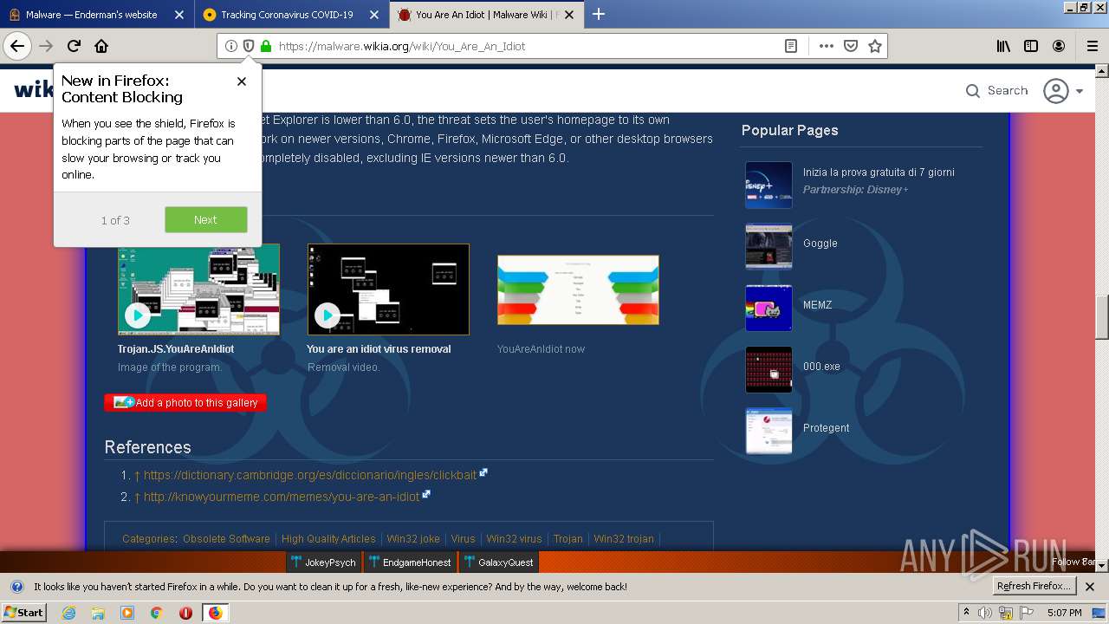Open the MEMZ popular page thumbnail
1109x624 pixels.
pyautogui.click(x=769, y=308)
